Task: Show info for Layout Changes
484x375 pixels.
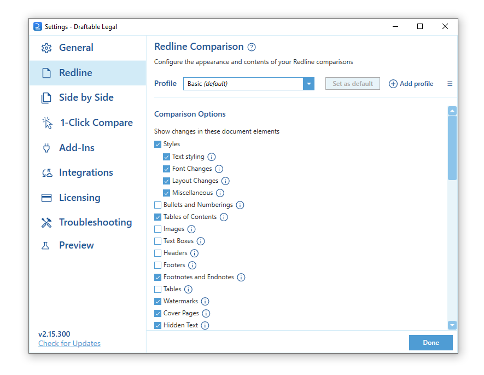Action: click(x=225, y=181)
